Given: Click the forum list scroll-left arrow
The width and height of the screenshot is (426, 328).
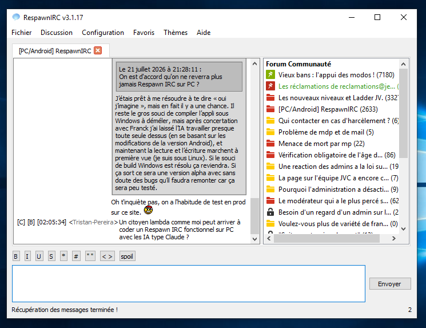Looking at the screenshot, I should 269,238.
